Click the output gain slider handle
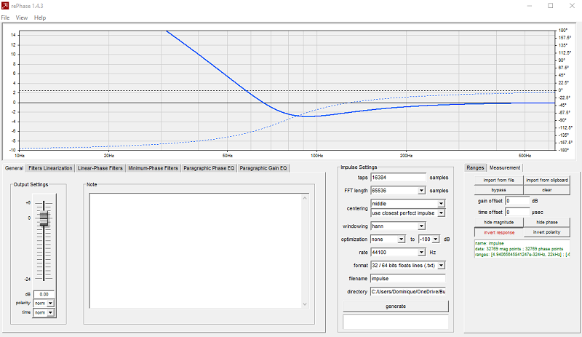This screenshot has width=582, height=337. pyautogui.click(x=44, y=218)
